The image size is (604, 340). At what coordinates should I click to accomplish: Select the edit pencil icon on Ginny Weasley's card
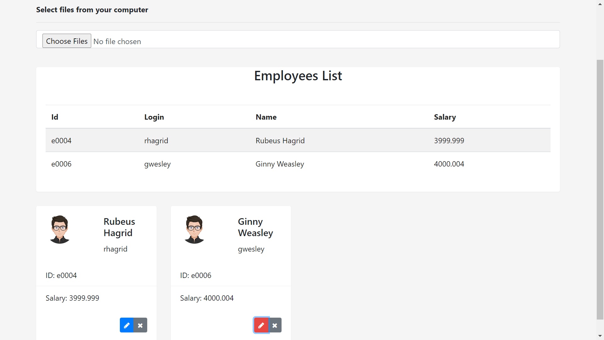pos(261,325)
